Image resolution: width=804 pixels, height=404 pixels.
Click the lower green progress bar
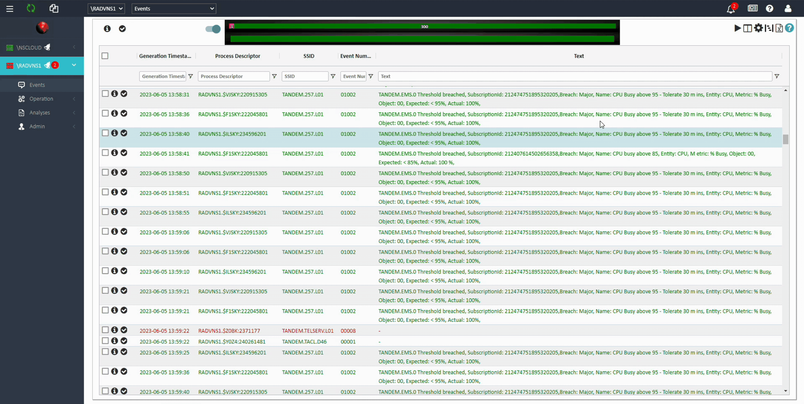(x=423, y=39)
